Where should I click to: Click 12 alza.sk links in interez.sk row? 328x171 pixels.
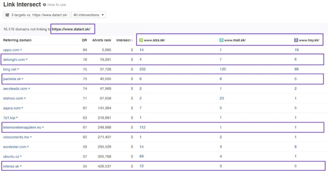point(142,166)
